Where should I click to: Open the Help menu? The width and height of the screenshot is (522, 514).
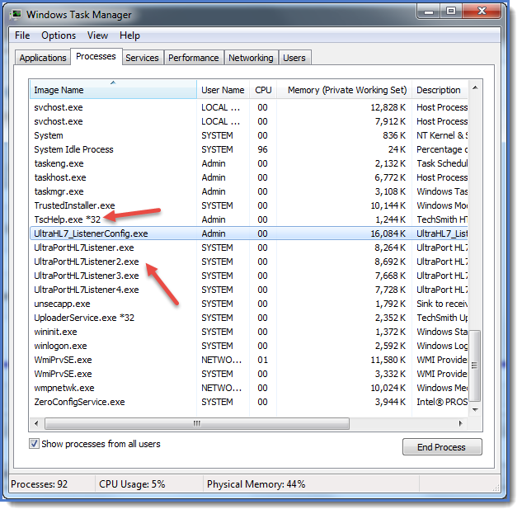(x=129, y=35)
